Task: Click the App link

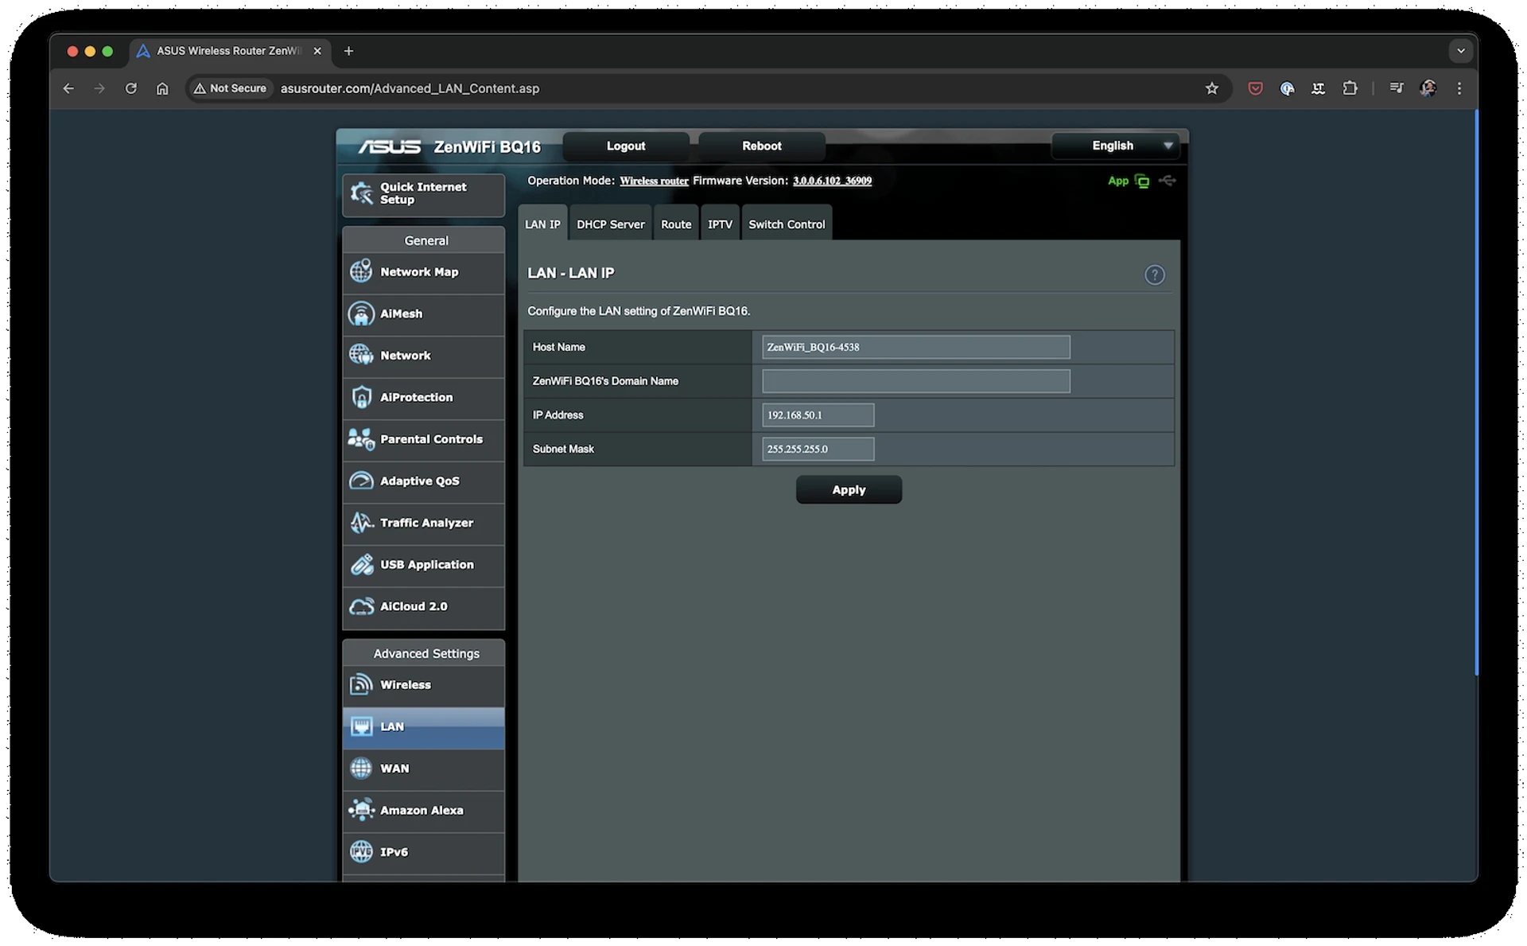Action: click(1117, 181)
